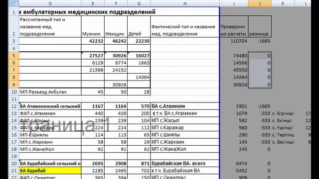This screenshot has width=319, height=179.
Task: Select highlighted column J header
Action: pyautogui.click(x=260, y=3)
